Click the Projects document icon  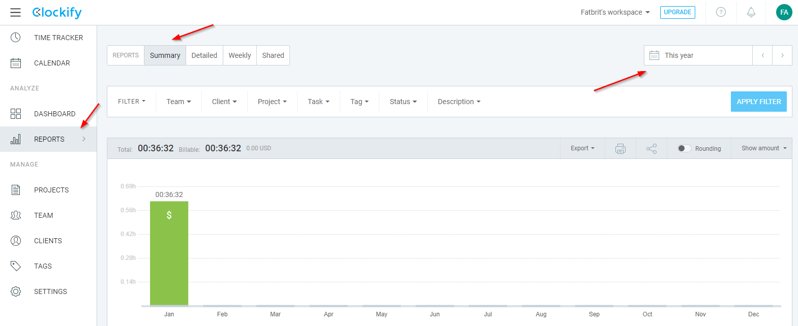coord(16,190)
